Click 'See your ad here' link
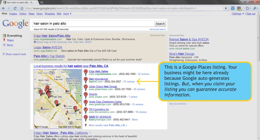Image resolution: width=260 pixels, height=140 pixels. (x=178, y=104)
